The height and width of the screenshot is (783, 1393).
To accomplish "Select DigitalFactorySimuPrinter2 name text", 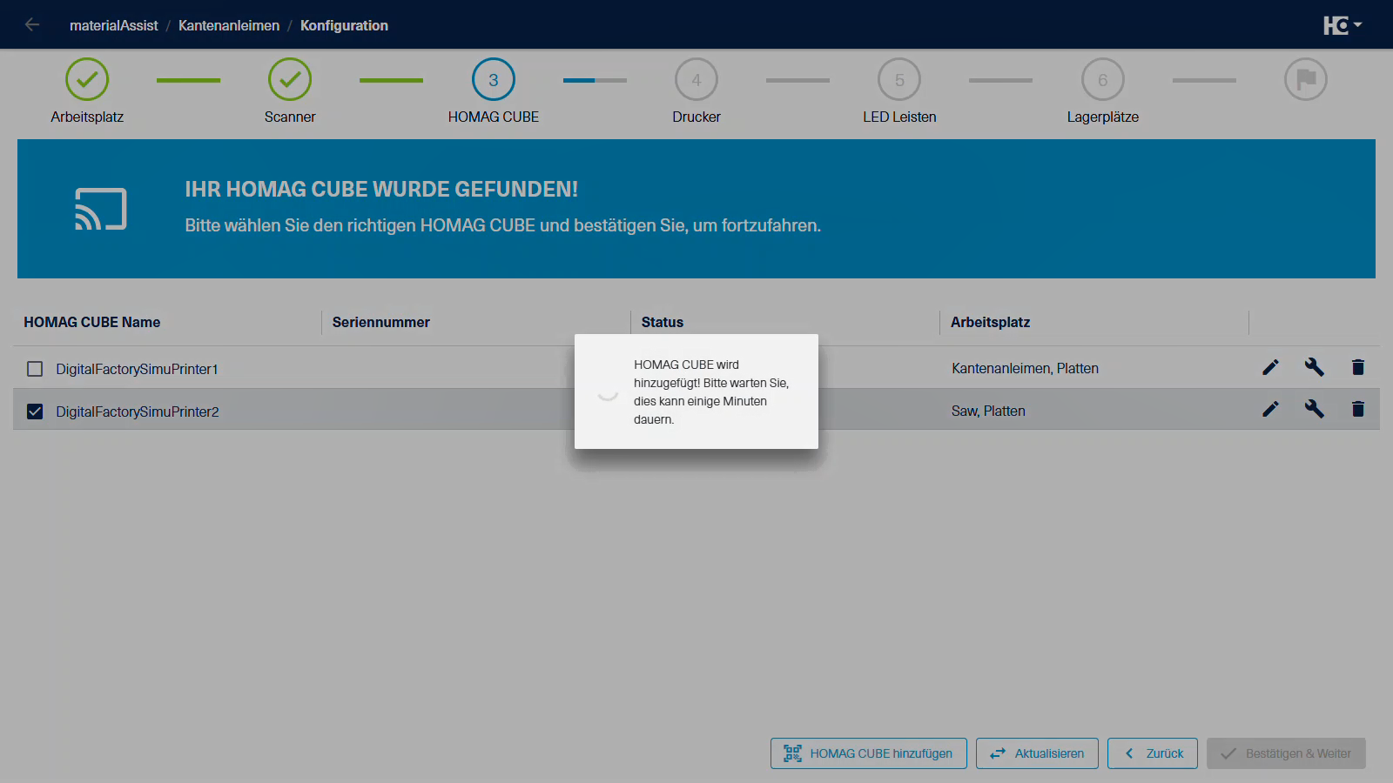I will click(x=138, y=412).
